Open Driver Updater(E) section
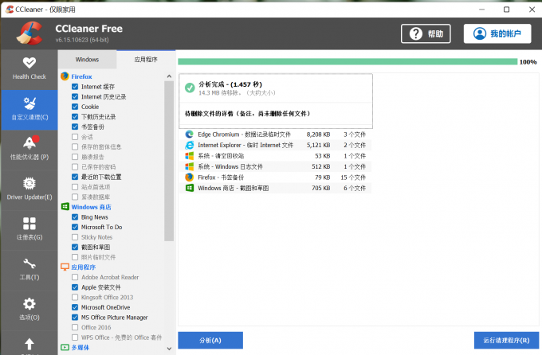Viewport: 542px width, 355px height. [29, 190]
